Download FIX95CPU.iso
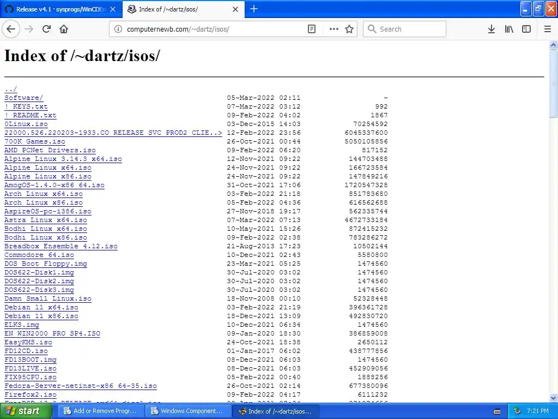This screenshot has width=558, height=419. 31,377
